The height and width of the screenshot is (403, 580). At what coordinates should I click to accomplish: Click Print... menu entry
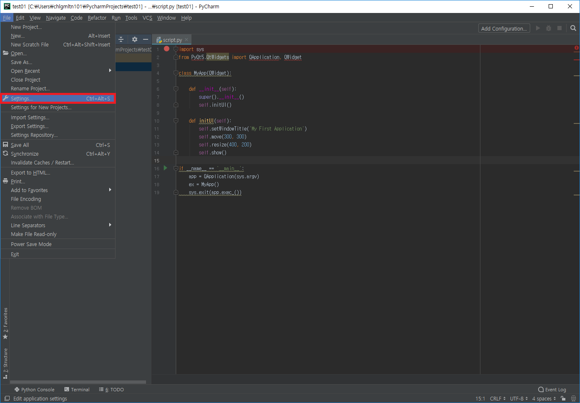[x=58, y=181]
